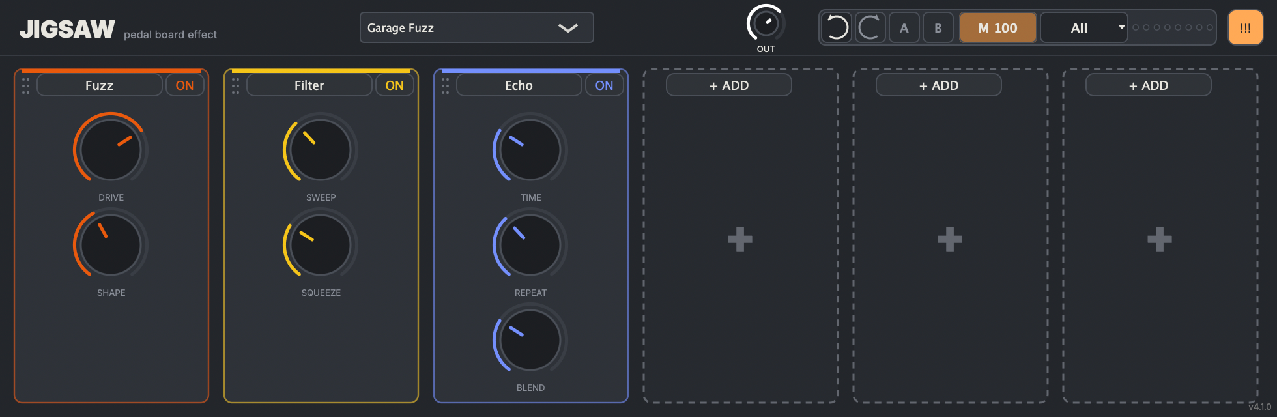
Task: Click the large plus in fourth slot
Action: point(740,239)
